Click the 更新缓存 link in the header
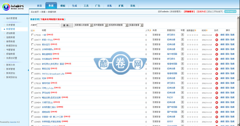The width and height of the screenshot is (240, 126). [190, 12]
